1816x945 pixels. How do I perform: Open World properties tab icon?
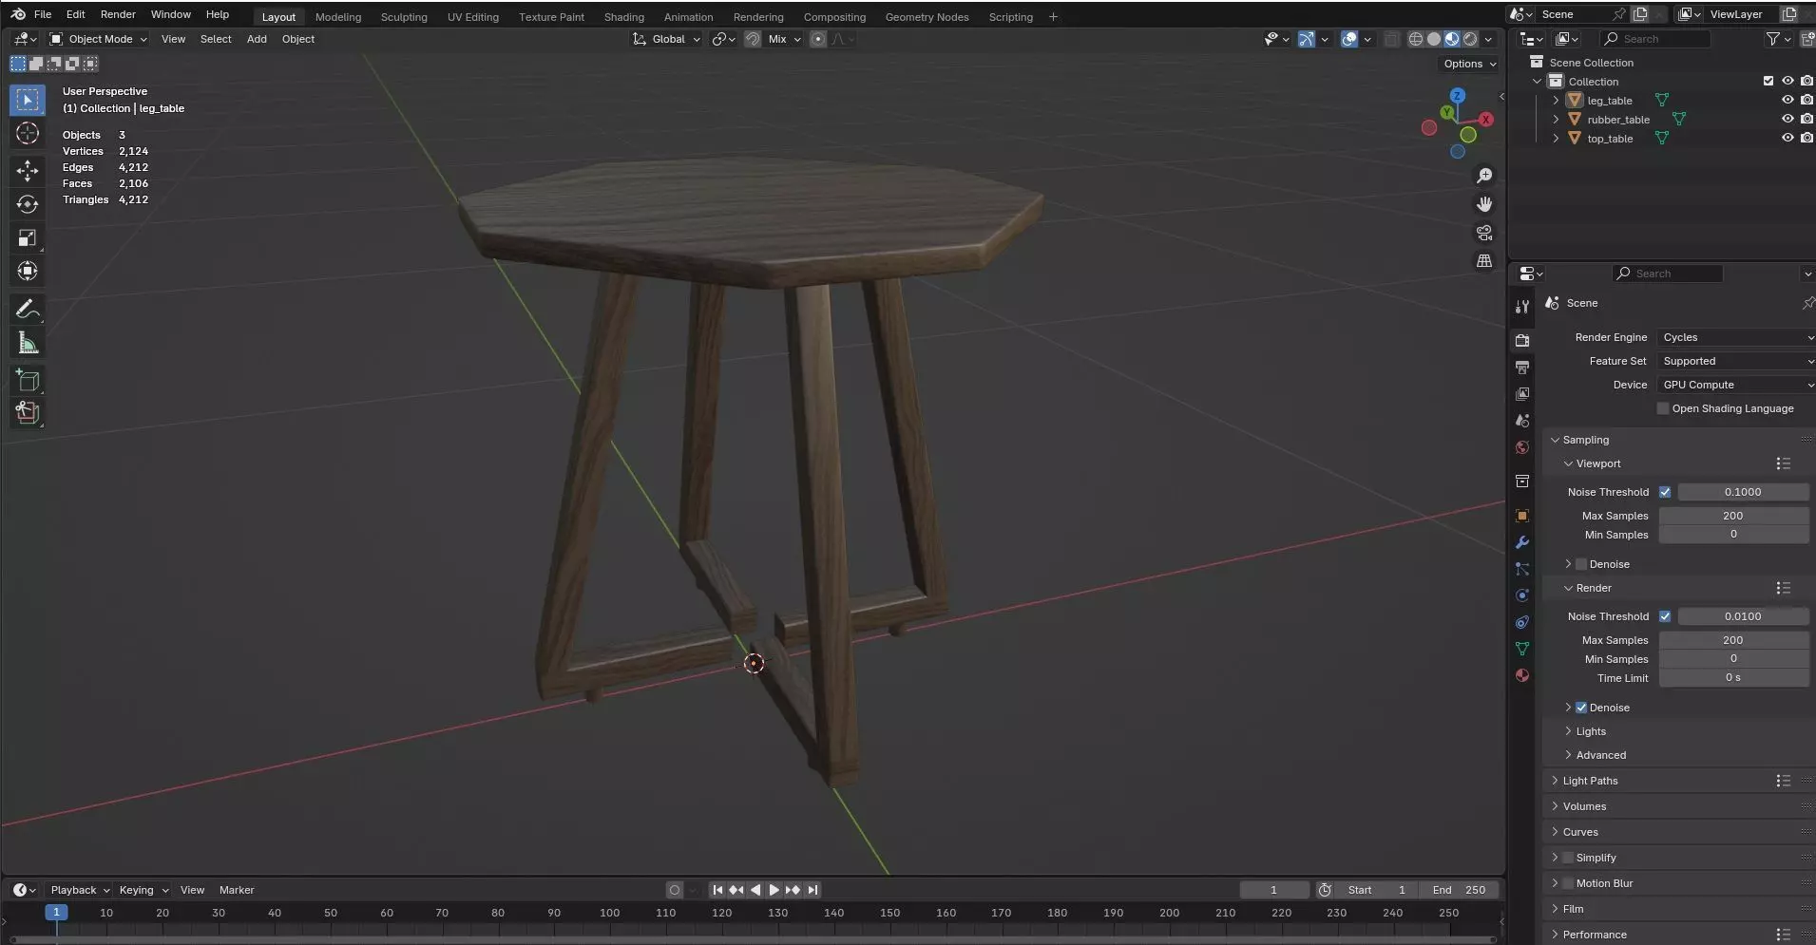(1522, 447)
